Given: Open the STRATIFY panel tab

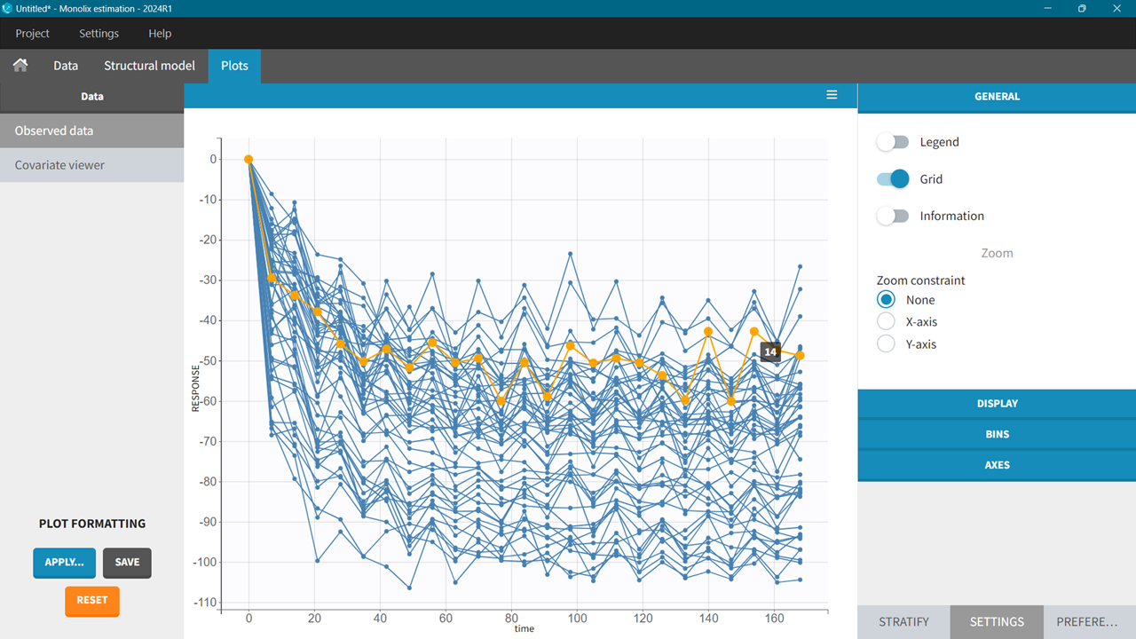Looking at the screenshot, I should click(903, 621).
